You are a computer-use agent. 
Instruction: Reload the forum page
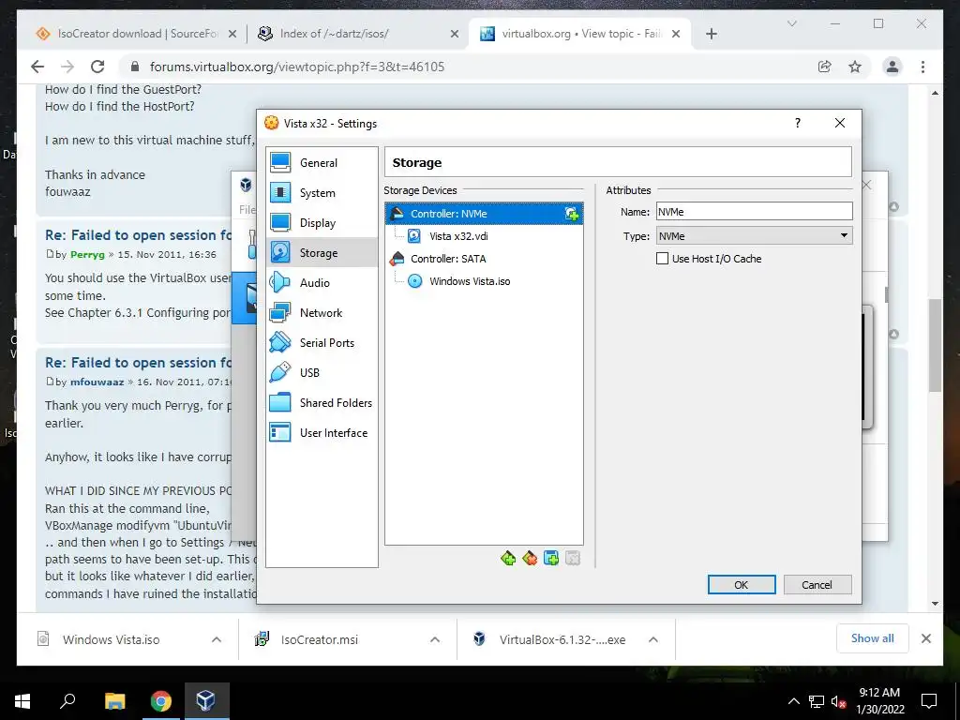tap(97, 67)
